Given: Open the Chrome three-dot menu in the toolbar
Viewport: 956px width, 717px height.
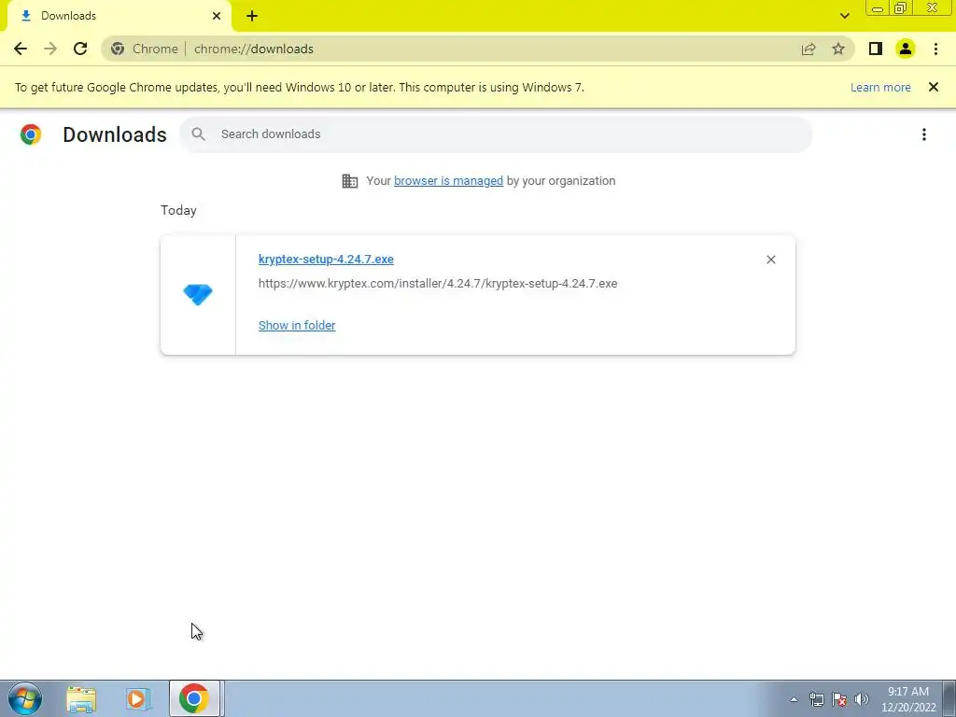Looking at the screenshot, I should [x=935, y=49].
